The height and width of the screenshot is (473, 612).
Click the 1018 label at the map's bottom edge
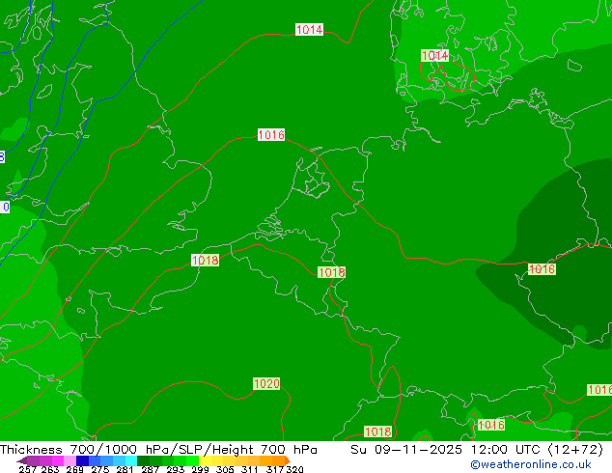(x=377, y=431)
